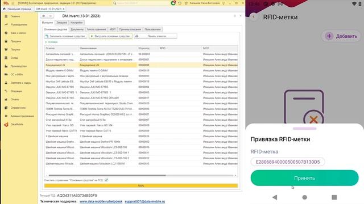Open the Зарплата и кадры section

point(20,83)
